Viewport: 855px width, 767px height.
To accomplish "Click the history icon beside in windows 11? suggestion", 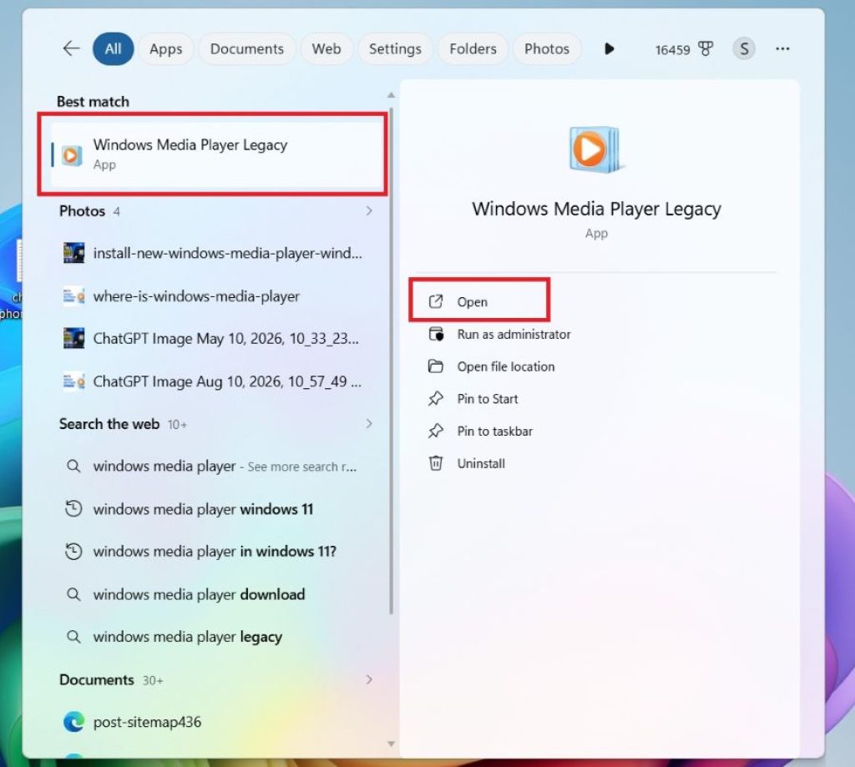I will 73,552.
